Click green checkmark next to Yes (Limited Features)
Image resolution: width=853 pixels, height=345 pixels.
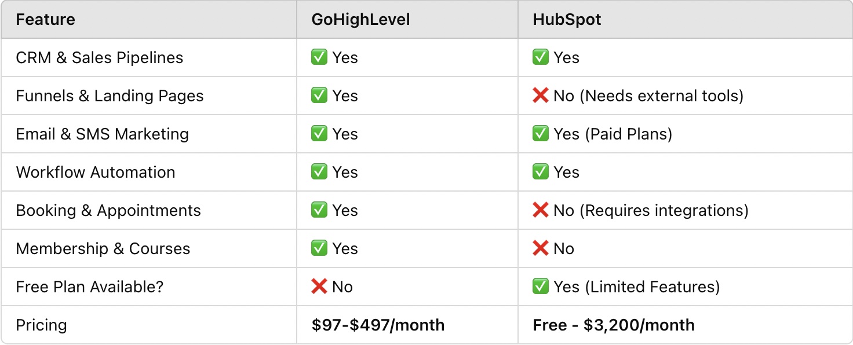[x=541, y=287]
